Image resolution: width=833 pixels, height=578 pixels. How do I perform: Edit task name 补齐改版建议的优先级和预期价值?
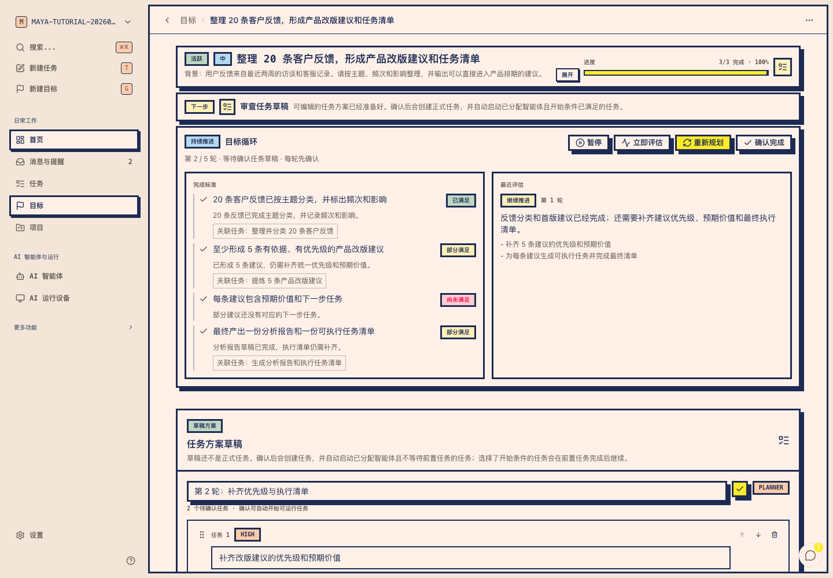click(471, 558)
